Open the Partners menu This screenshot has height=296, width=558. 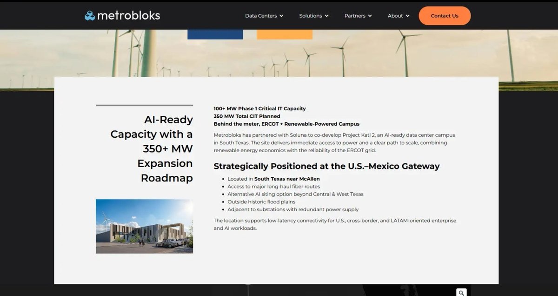point(358,16)
